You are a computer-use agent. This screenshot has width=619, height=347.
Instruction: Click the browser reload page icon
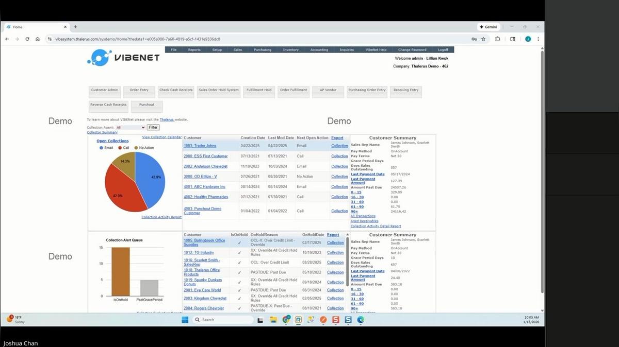coord(27,39)
